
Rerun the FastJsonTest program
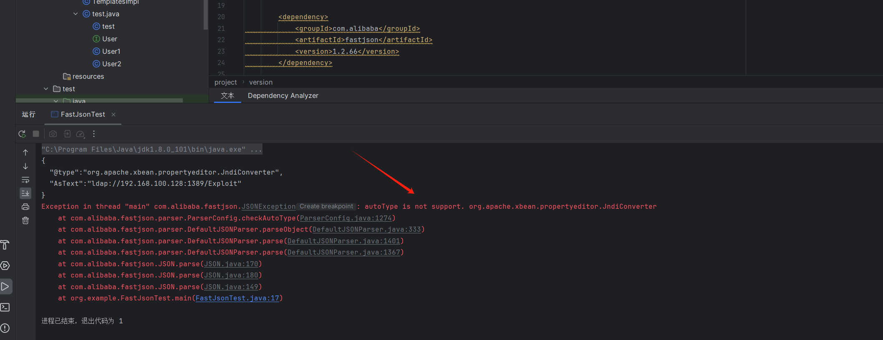pos(22,134)
